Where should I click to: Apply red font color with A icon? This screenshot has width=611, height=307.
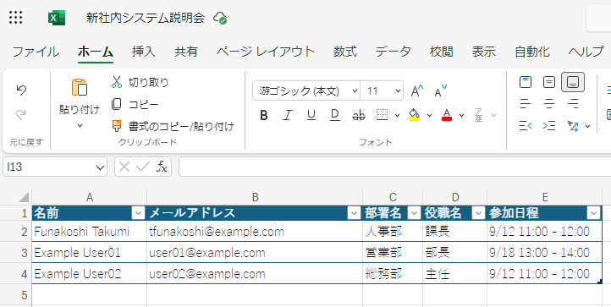[447, 115]
